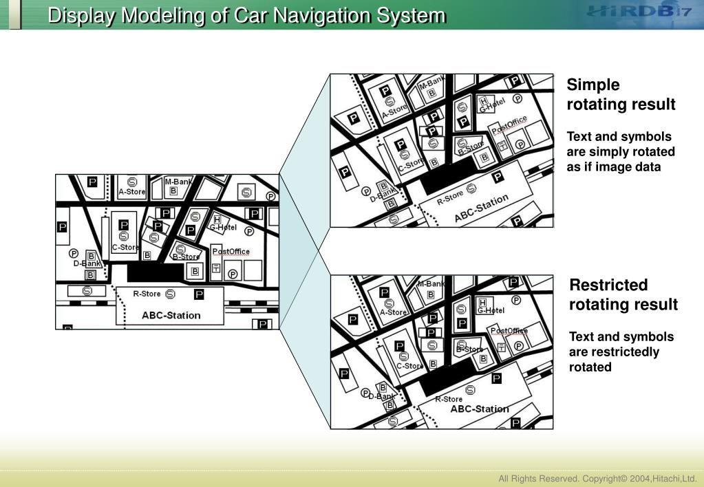Click the upright C-Store label in restricted rotating map

pos(410,366)
